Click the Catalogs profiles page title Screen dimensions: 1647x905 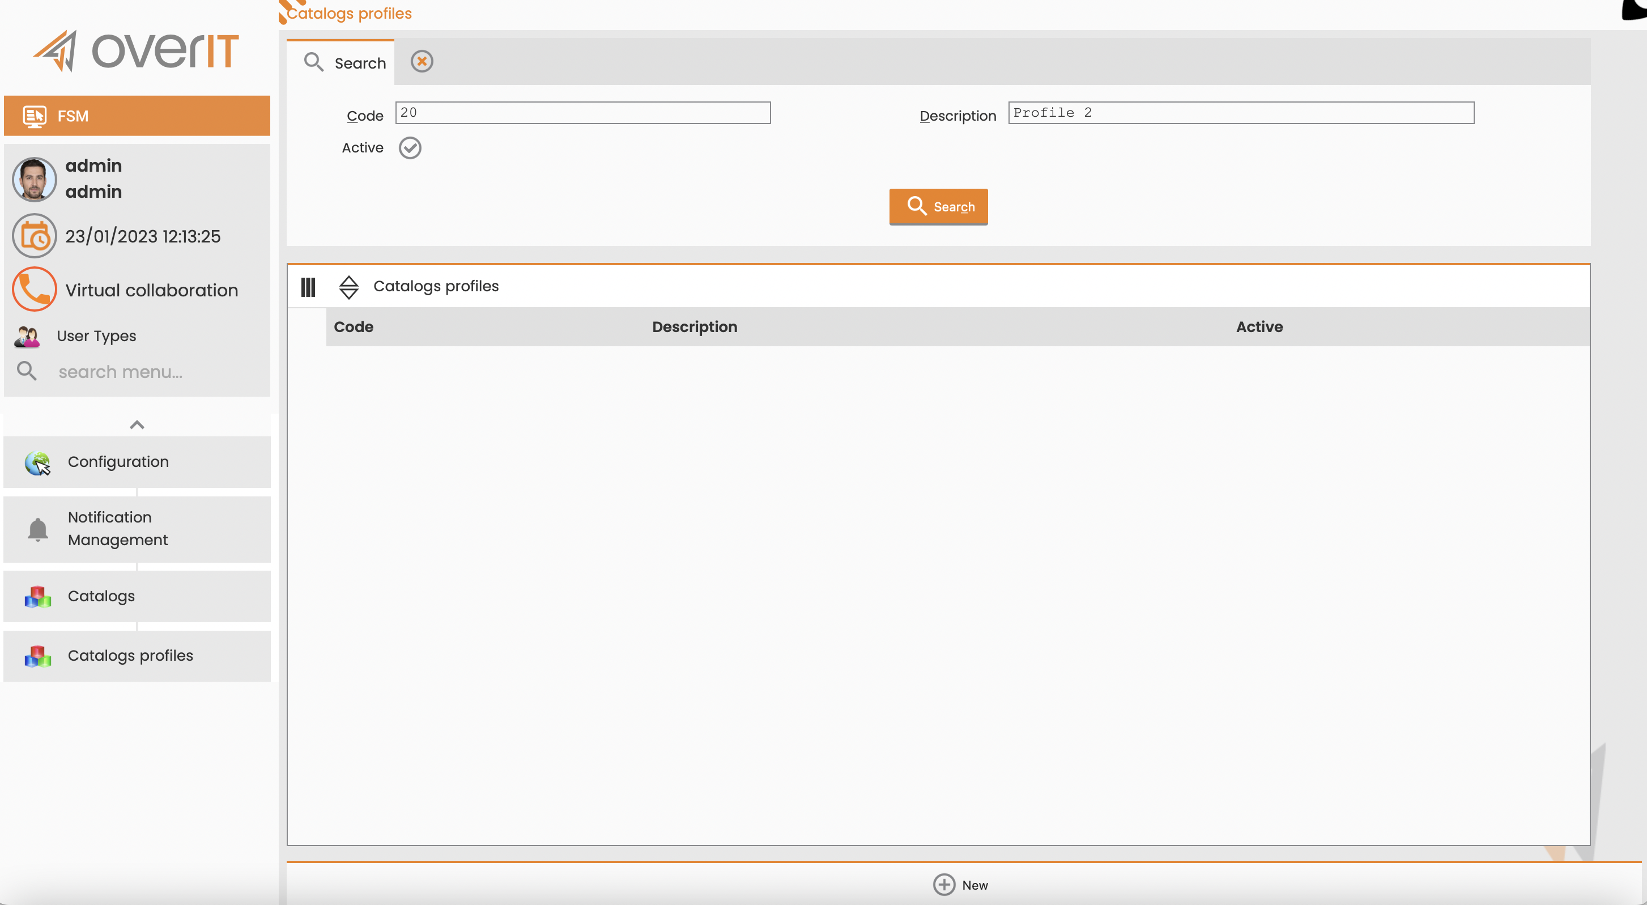(x=349, y=14)
